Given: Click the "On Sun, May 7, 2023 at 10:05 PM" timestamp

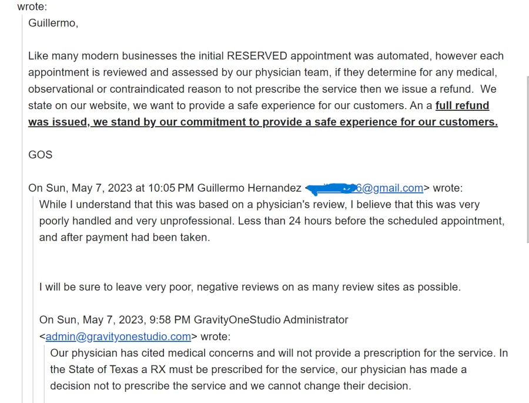Looking at the screenshot, I should click(111, 188).
